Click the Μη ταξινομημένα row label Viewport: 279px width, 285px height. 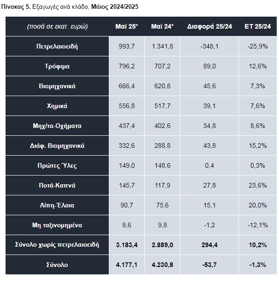coord(57,225)
